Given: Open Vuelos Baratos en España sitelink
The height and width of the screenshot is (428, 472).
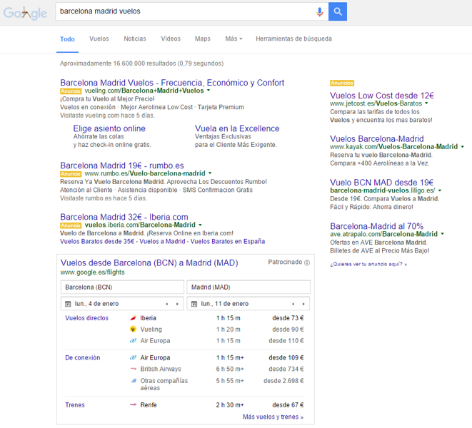Looking at the screenshot, I should coord(228,242).
